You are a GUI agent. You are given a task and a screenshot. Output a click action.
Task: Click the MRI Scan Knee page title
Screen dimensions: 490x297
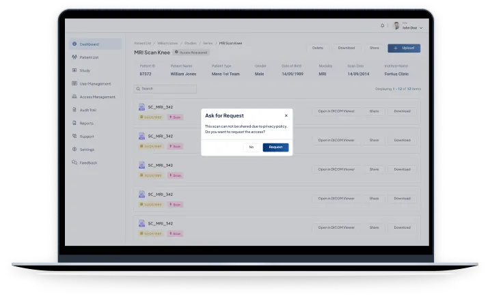tap(152, 53)
